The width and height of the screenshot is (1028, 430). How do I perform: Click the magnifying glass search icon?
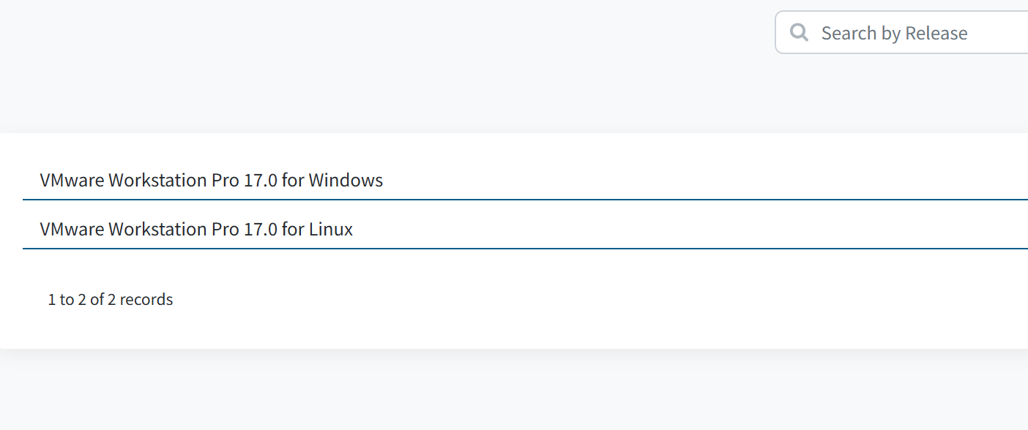[800, 33]
